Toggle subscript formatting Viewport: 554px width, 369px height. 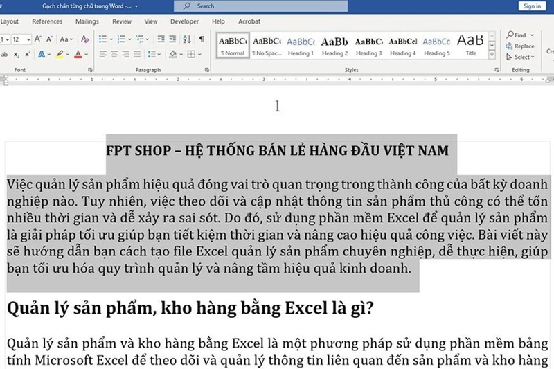click(17, 55)
